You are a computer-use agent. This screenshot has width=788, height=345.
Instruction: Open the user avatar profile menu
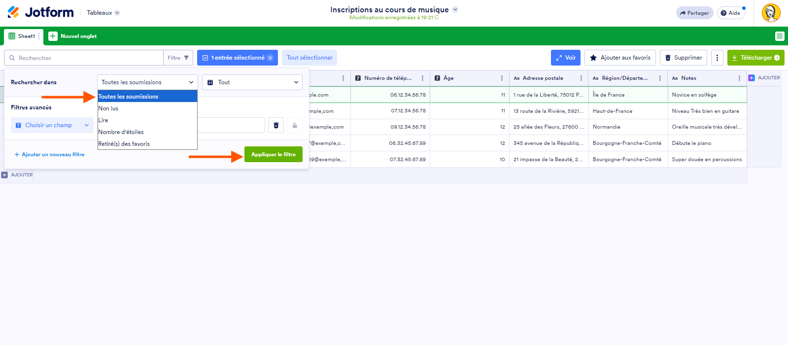click(x=771, y=13)
